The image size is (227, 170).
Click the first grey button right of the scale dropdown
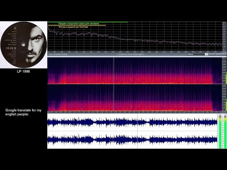212,54
